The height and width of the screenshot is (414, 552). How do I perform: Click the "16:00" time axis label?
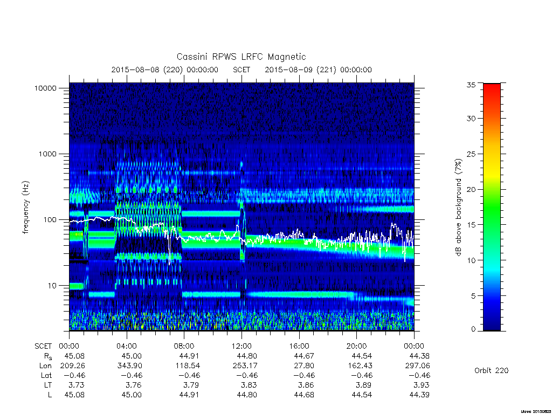(299, 346)
